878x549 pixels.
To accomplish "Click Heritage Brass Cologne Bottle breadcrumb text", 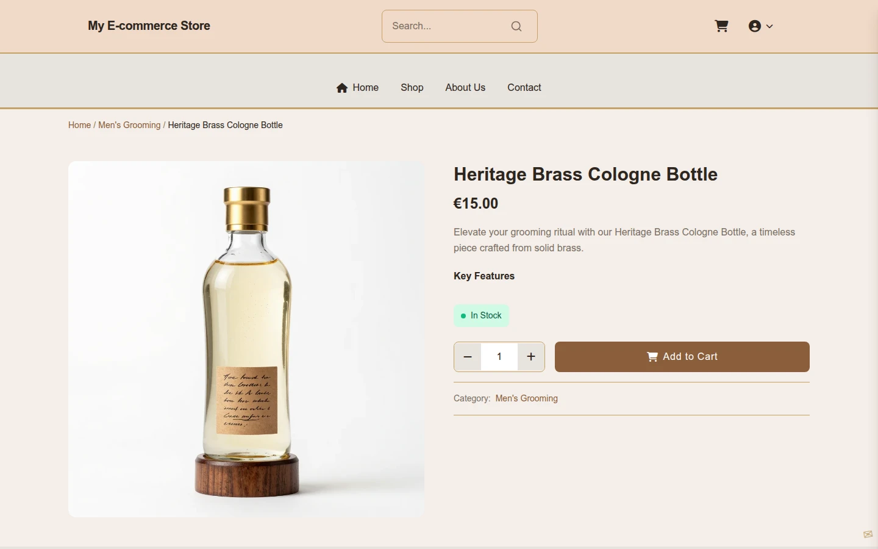I will point(226,125).
